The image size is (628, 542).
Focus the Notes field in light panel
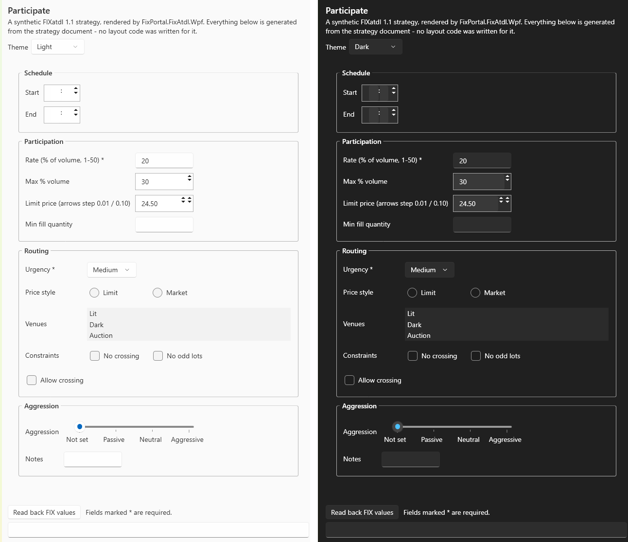tap(93, 459)
